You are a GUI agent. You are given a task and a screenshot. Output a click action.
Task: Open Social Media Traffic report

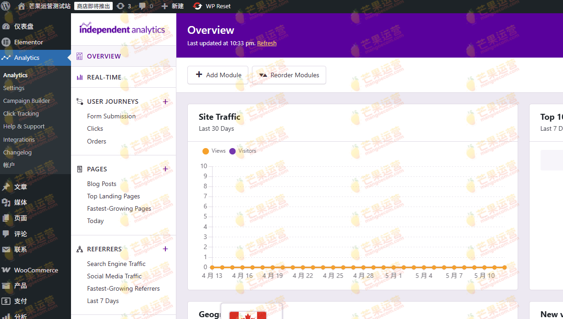click(x=115, y=276)
